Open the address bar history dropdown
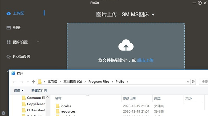The height and width of the screenshot is (122, 208). point(188,82)
